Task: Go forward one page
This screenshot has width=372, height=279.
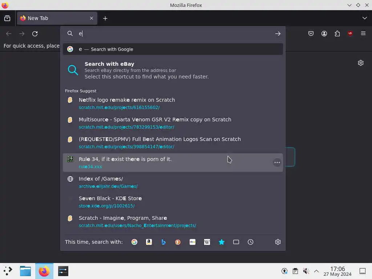Action: 22,34
